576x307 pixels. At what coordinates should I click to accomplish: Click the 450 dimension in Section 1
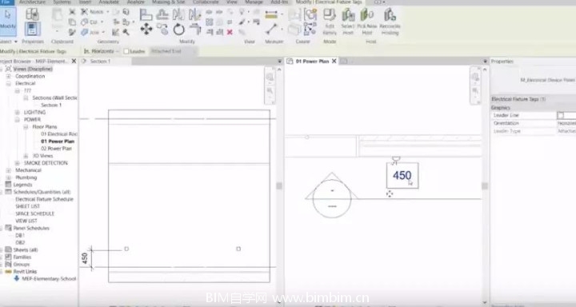(x=85, y=258)
